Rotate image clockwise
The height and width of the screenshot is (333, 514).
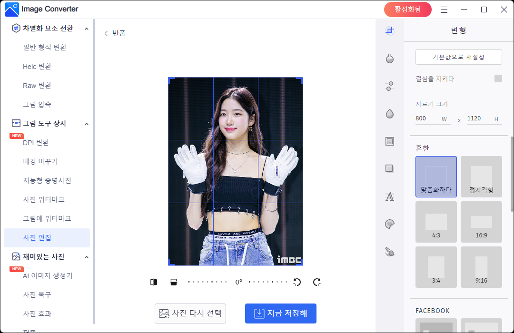click(316, 282)
